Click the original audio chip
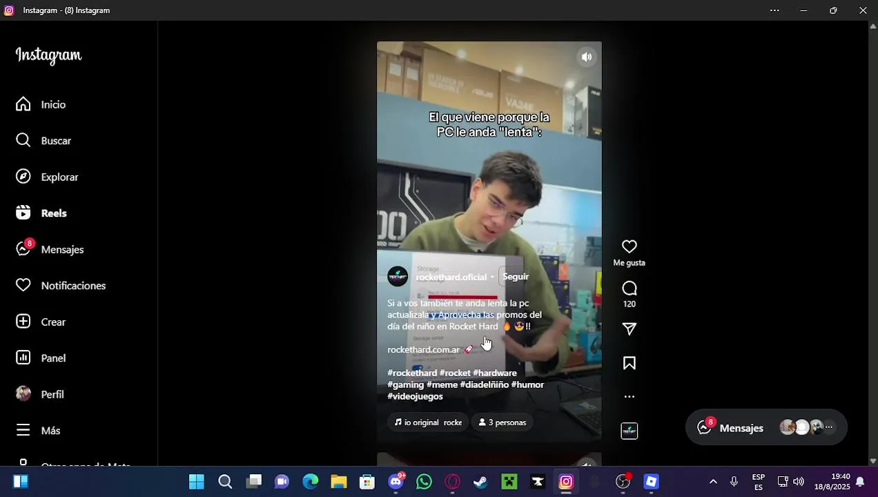 point(428,422)
